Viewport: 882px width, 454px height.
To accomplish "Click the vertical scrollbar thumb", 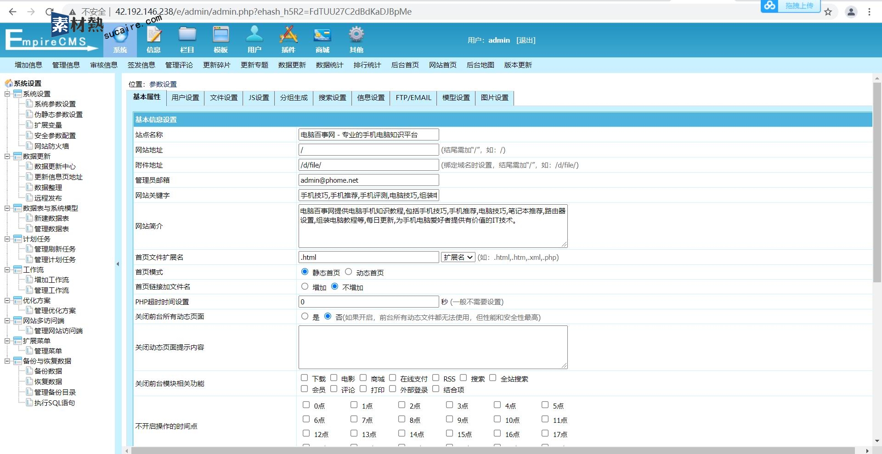I will [877, 182].
